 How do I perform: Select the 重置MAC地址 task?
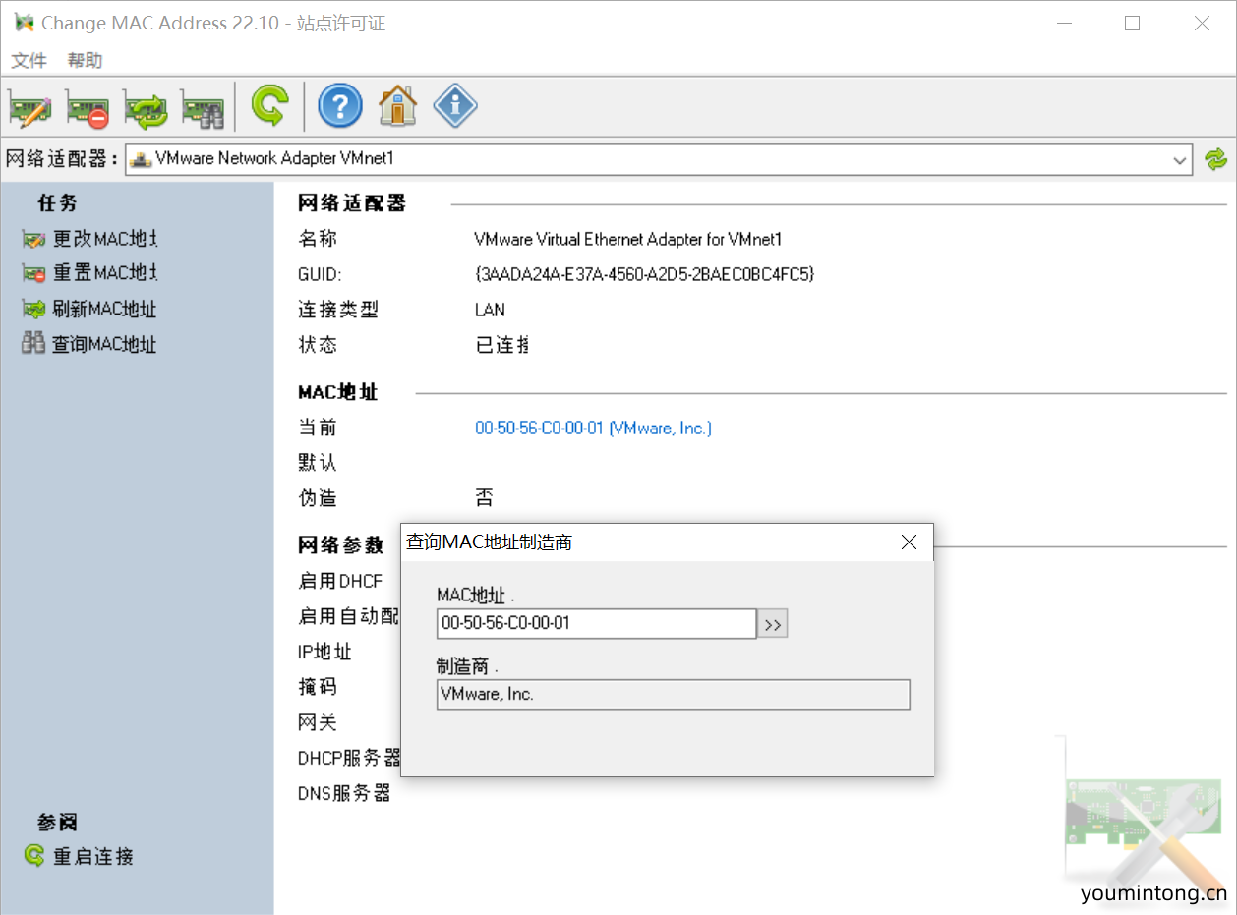pos(89,273)
